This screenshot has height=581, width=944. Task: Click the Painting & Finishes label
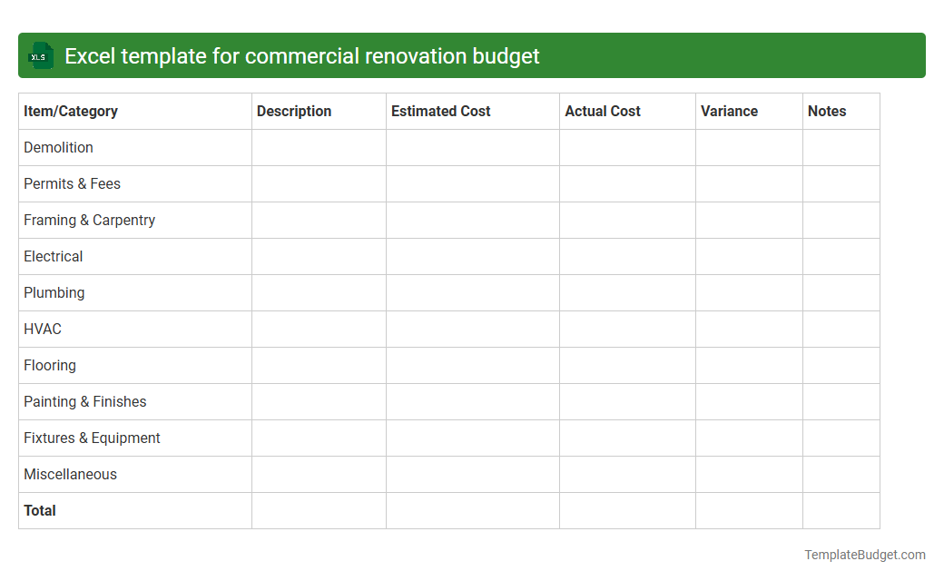coord(84,401)
